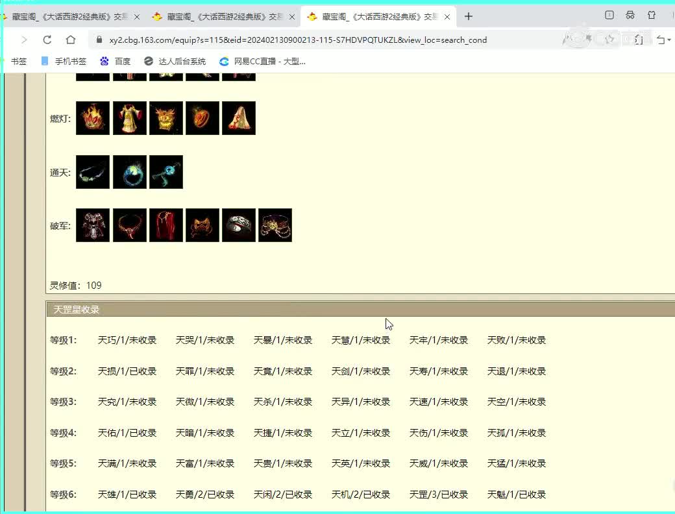The image size is (675, 514).
Task: Click the silver armor icon in 破军 row
Action: pyautogui.click(x=93, y=225)
